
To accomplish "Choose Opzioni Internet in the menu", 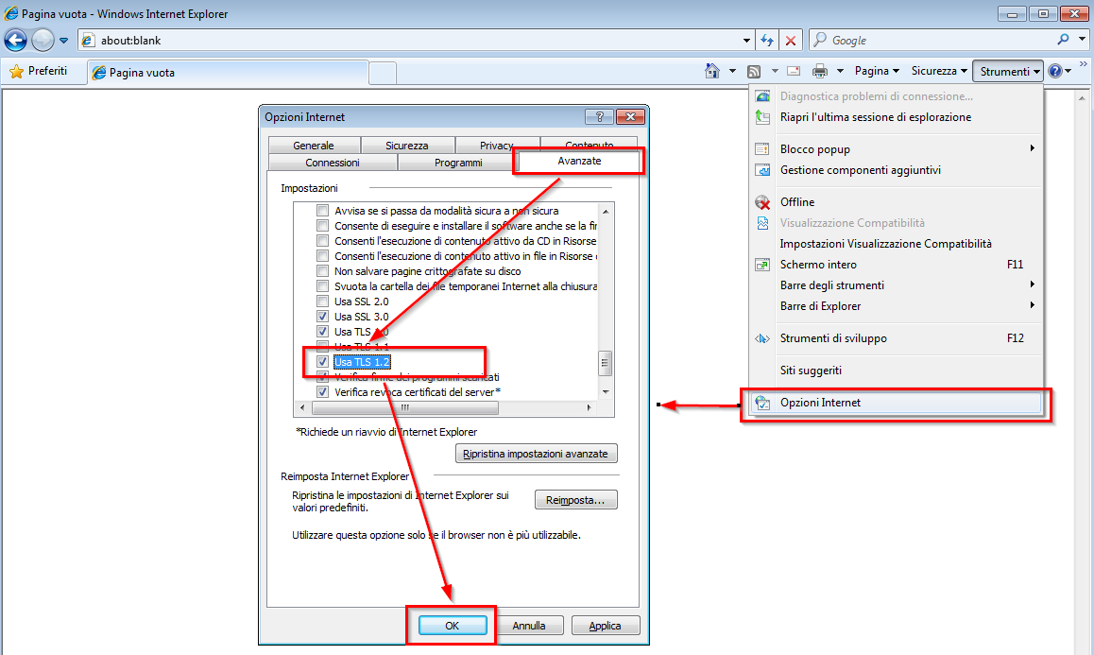I will [897, 403].
